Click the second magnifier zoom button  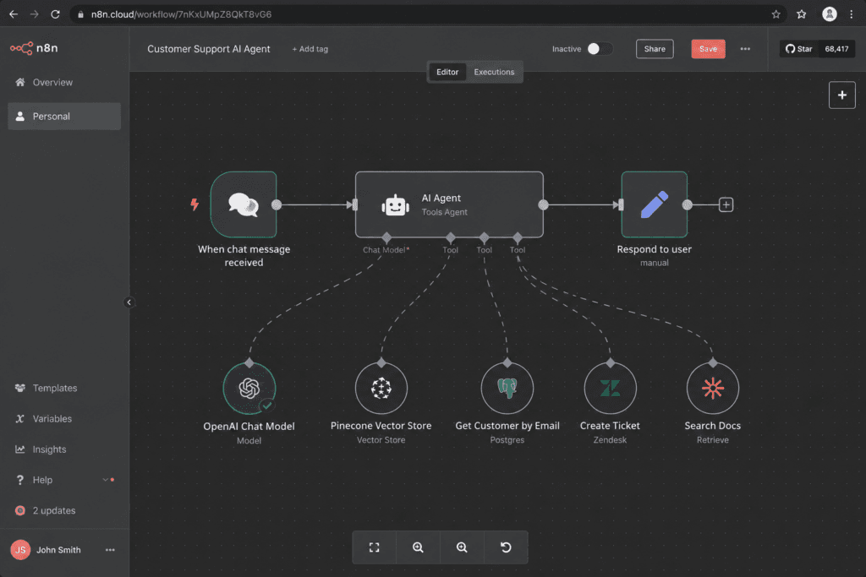click(462, 547)
